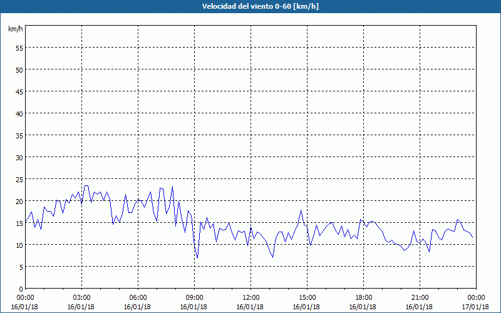Click the 25 value on the y-axis
This screenshot has height=313, width=501.
click(x=19, y=179)
